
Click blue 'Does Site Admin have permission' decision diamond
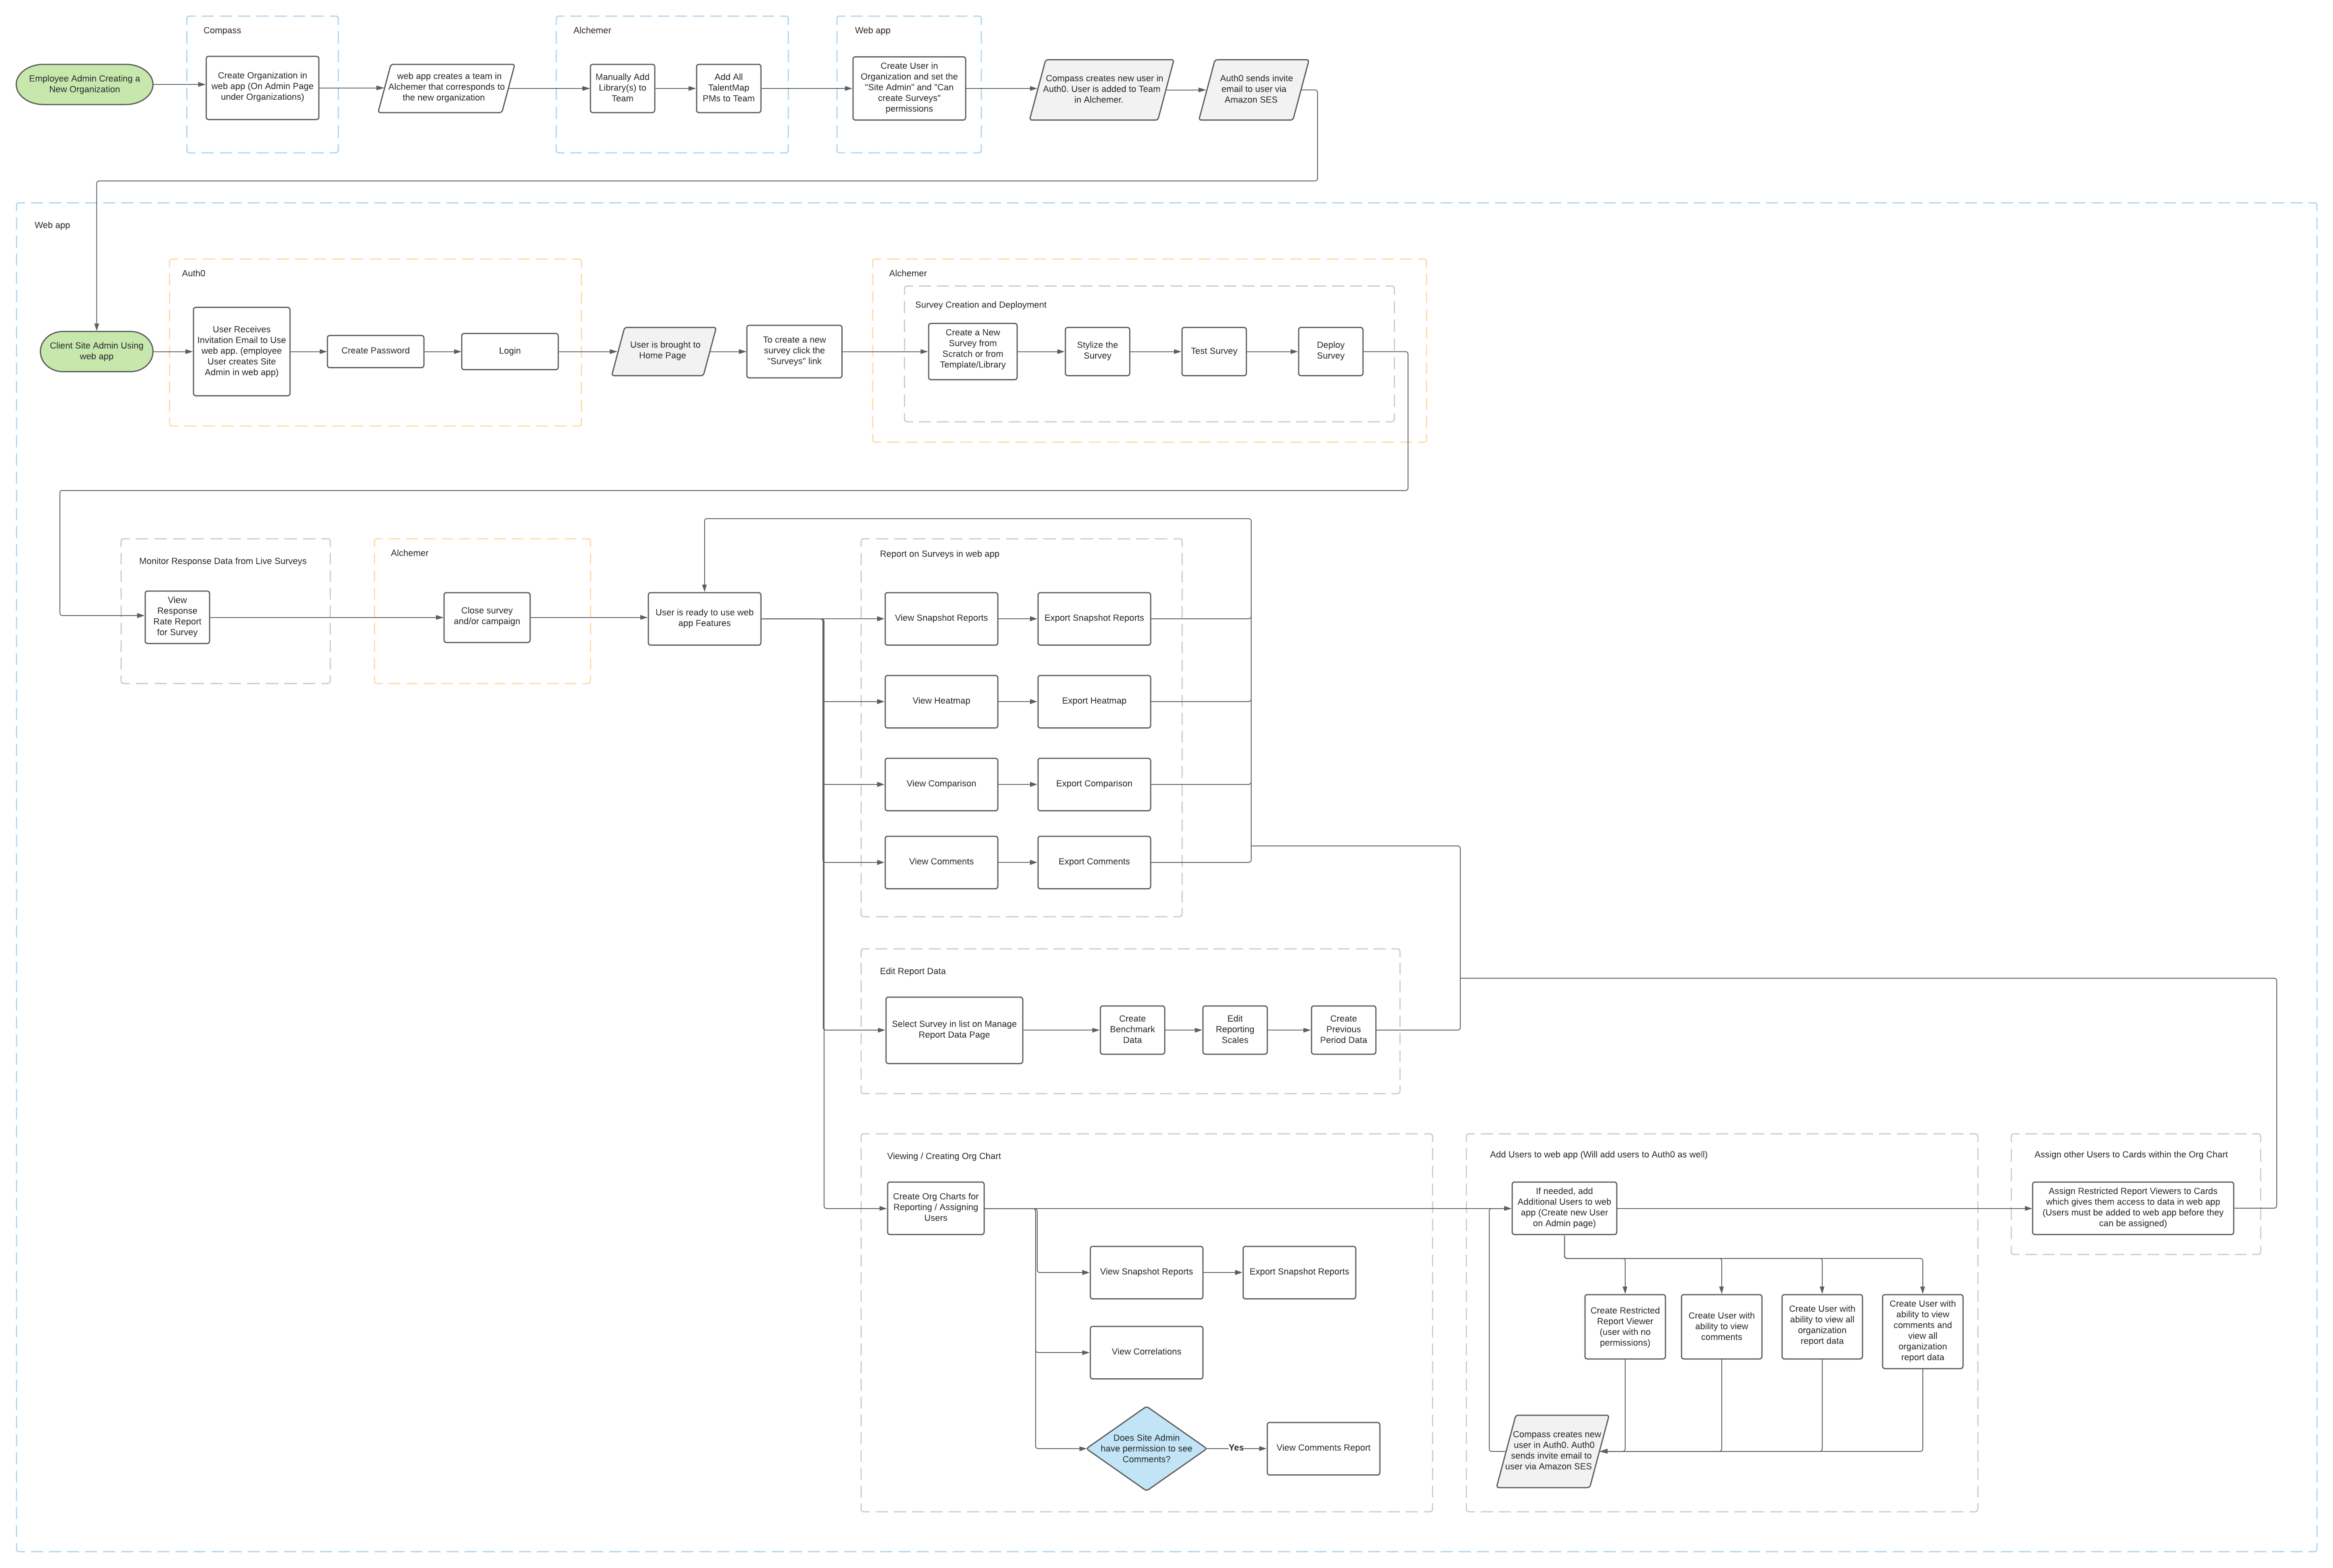1146,1448
